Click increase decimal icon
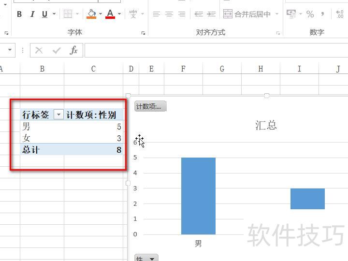This screenshot has width=348, height=261. pos(340,14)
